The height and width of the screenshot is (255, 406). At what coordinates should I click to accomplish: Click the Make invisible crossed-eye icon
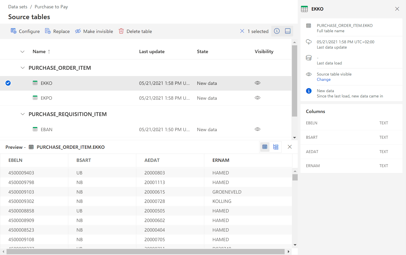click(x=78, y=31)
